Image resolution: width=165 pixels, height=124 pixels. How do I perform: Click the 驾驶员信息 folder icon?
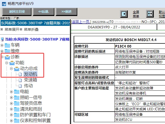tap(17, 103)
